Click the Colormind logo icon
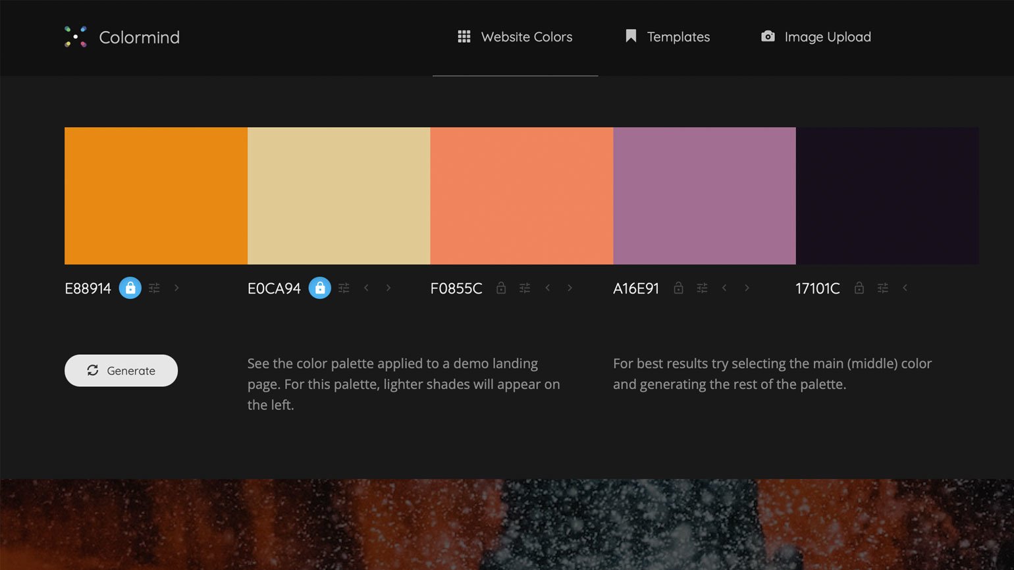1014x570 pixels. click(76, 37)
